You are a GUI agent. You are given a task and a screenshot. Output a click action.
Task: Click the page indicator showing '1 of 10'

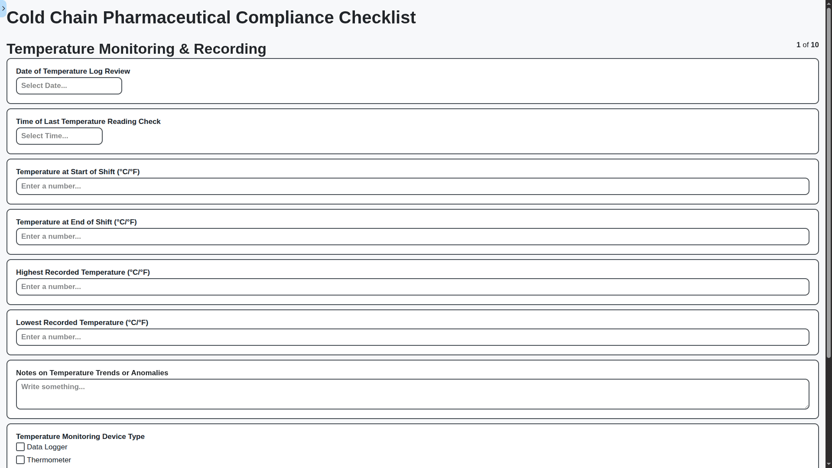point(807,45)
